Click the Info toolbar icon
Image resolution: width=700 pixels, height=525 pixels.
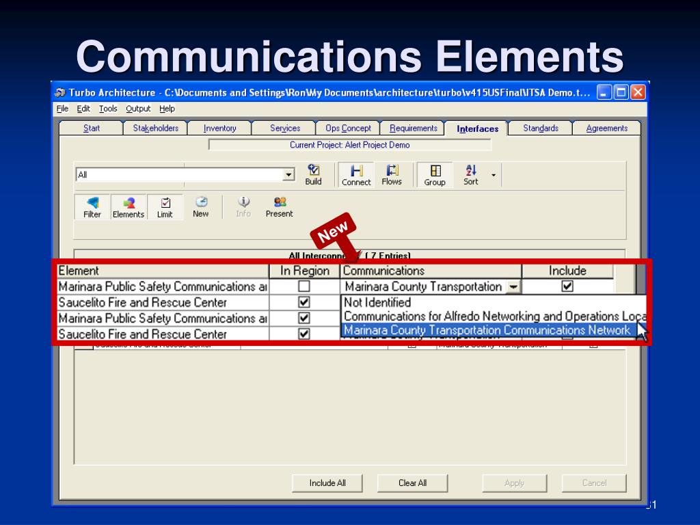pos(243,206)
